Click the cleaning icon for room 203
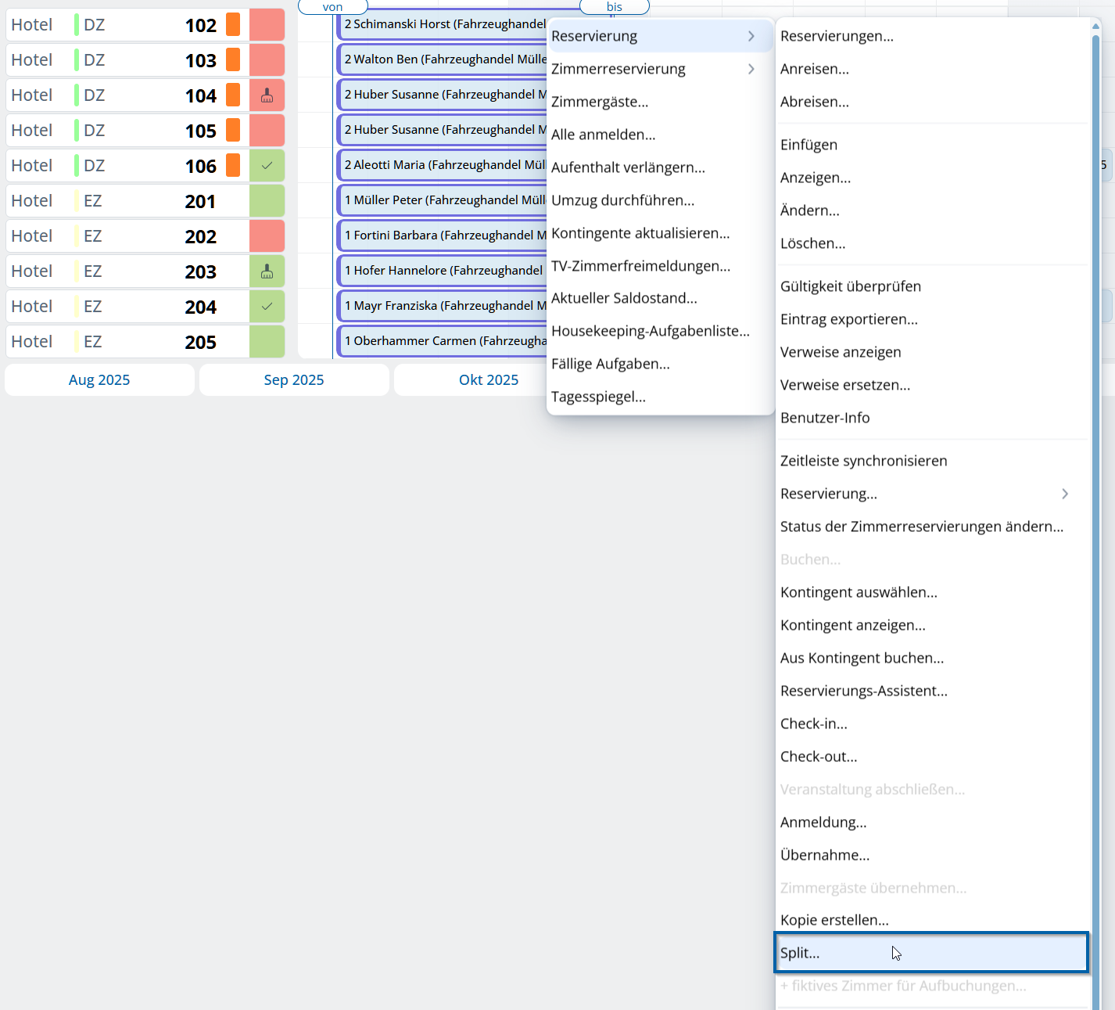This screenshot has width=1115, height=1010. coord(267,271)
